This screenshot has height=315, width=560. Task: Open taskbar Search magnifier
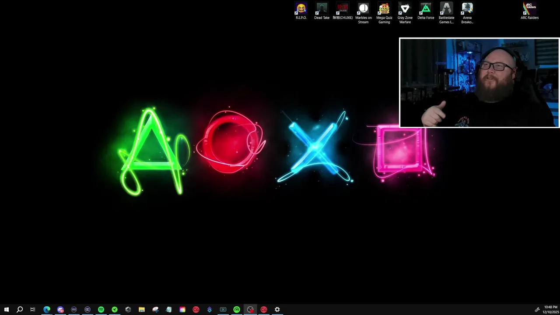point(20,309)
